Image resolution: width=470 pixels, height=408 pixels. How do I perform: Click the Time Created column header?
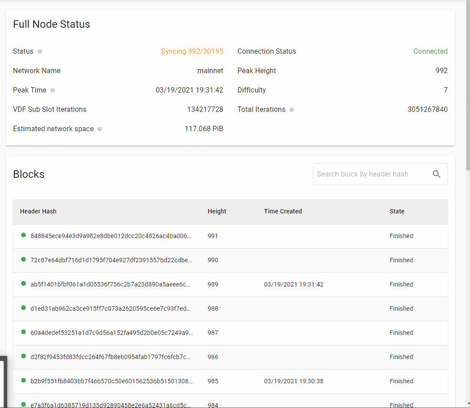point(283,211)
